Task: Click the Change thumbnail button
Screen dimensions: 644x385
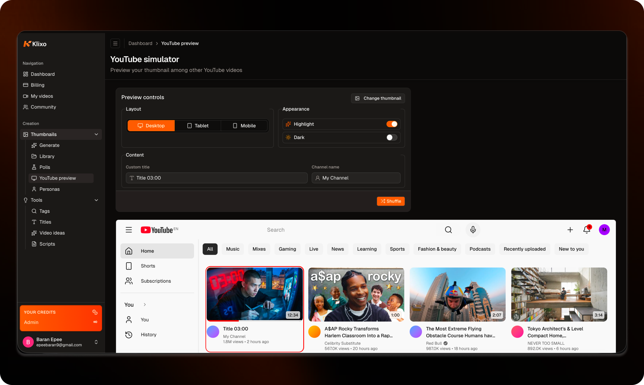Action: tap(378, 98)
